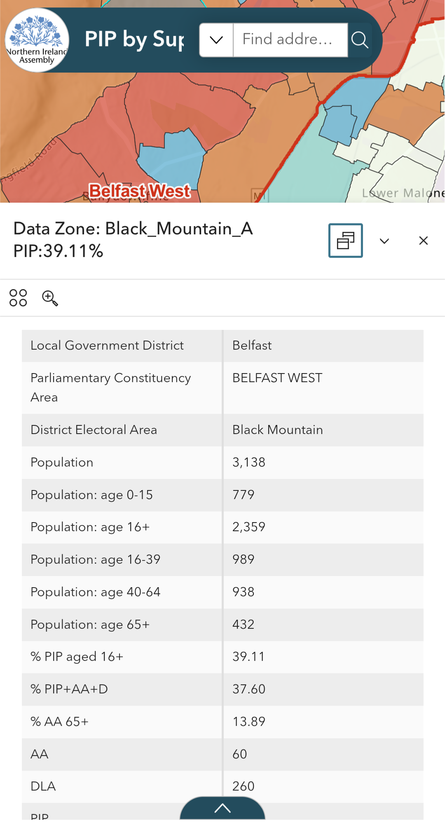Focus the Find address input field
This screenshot has width=445, height=824.
tap(290, 40)
